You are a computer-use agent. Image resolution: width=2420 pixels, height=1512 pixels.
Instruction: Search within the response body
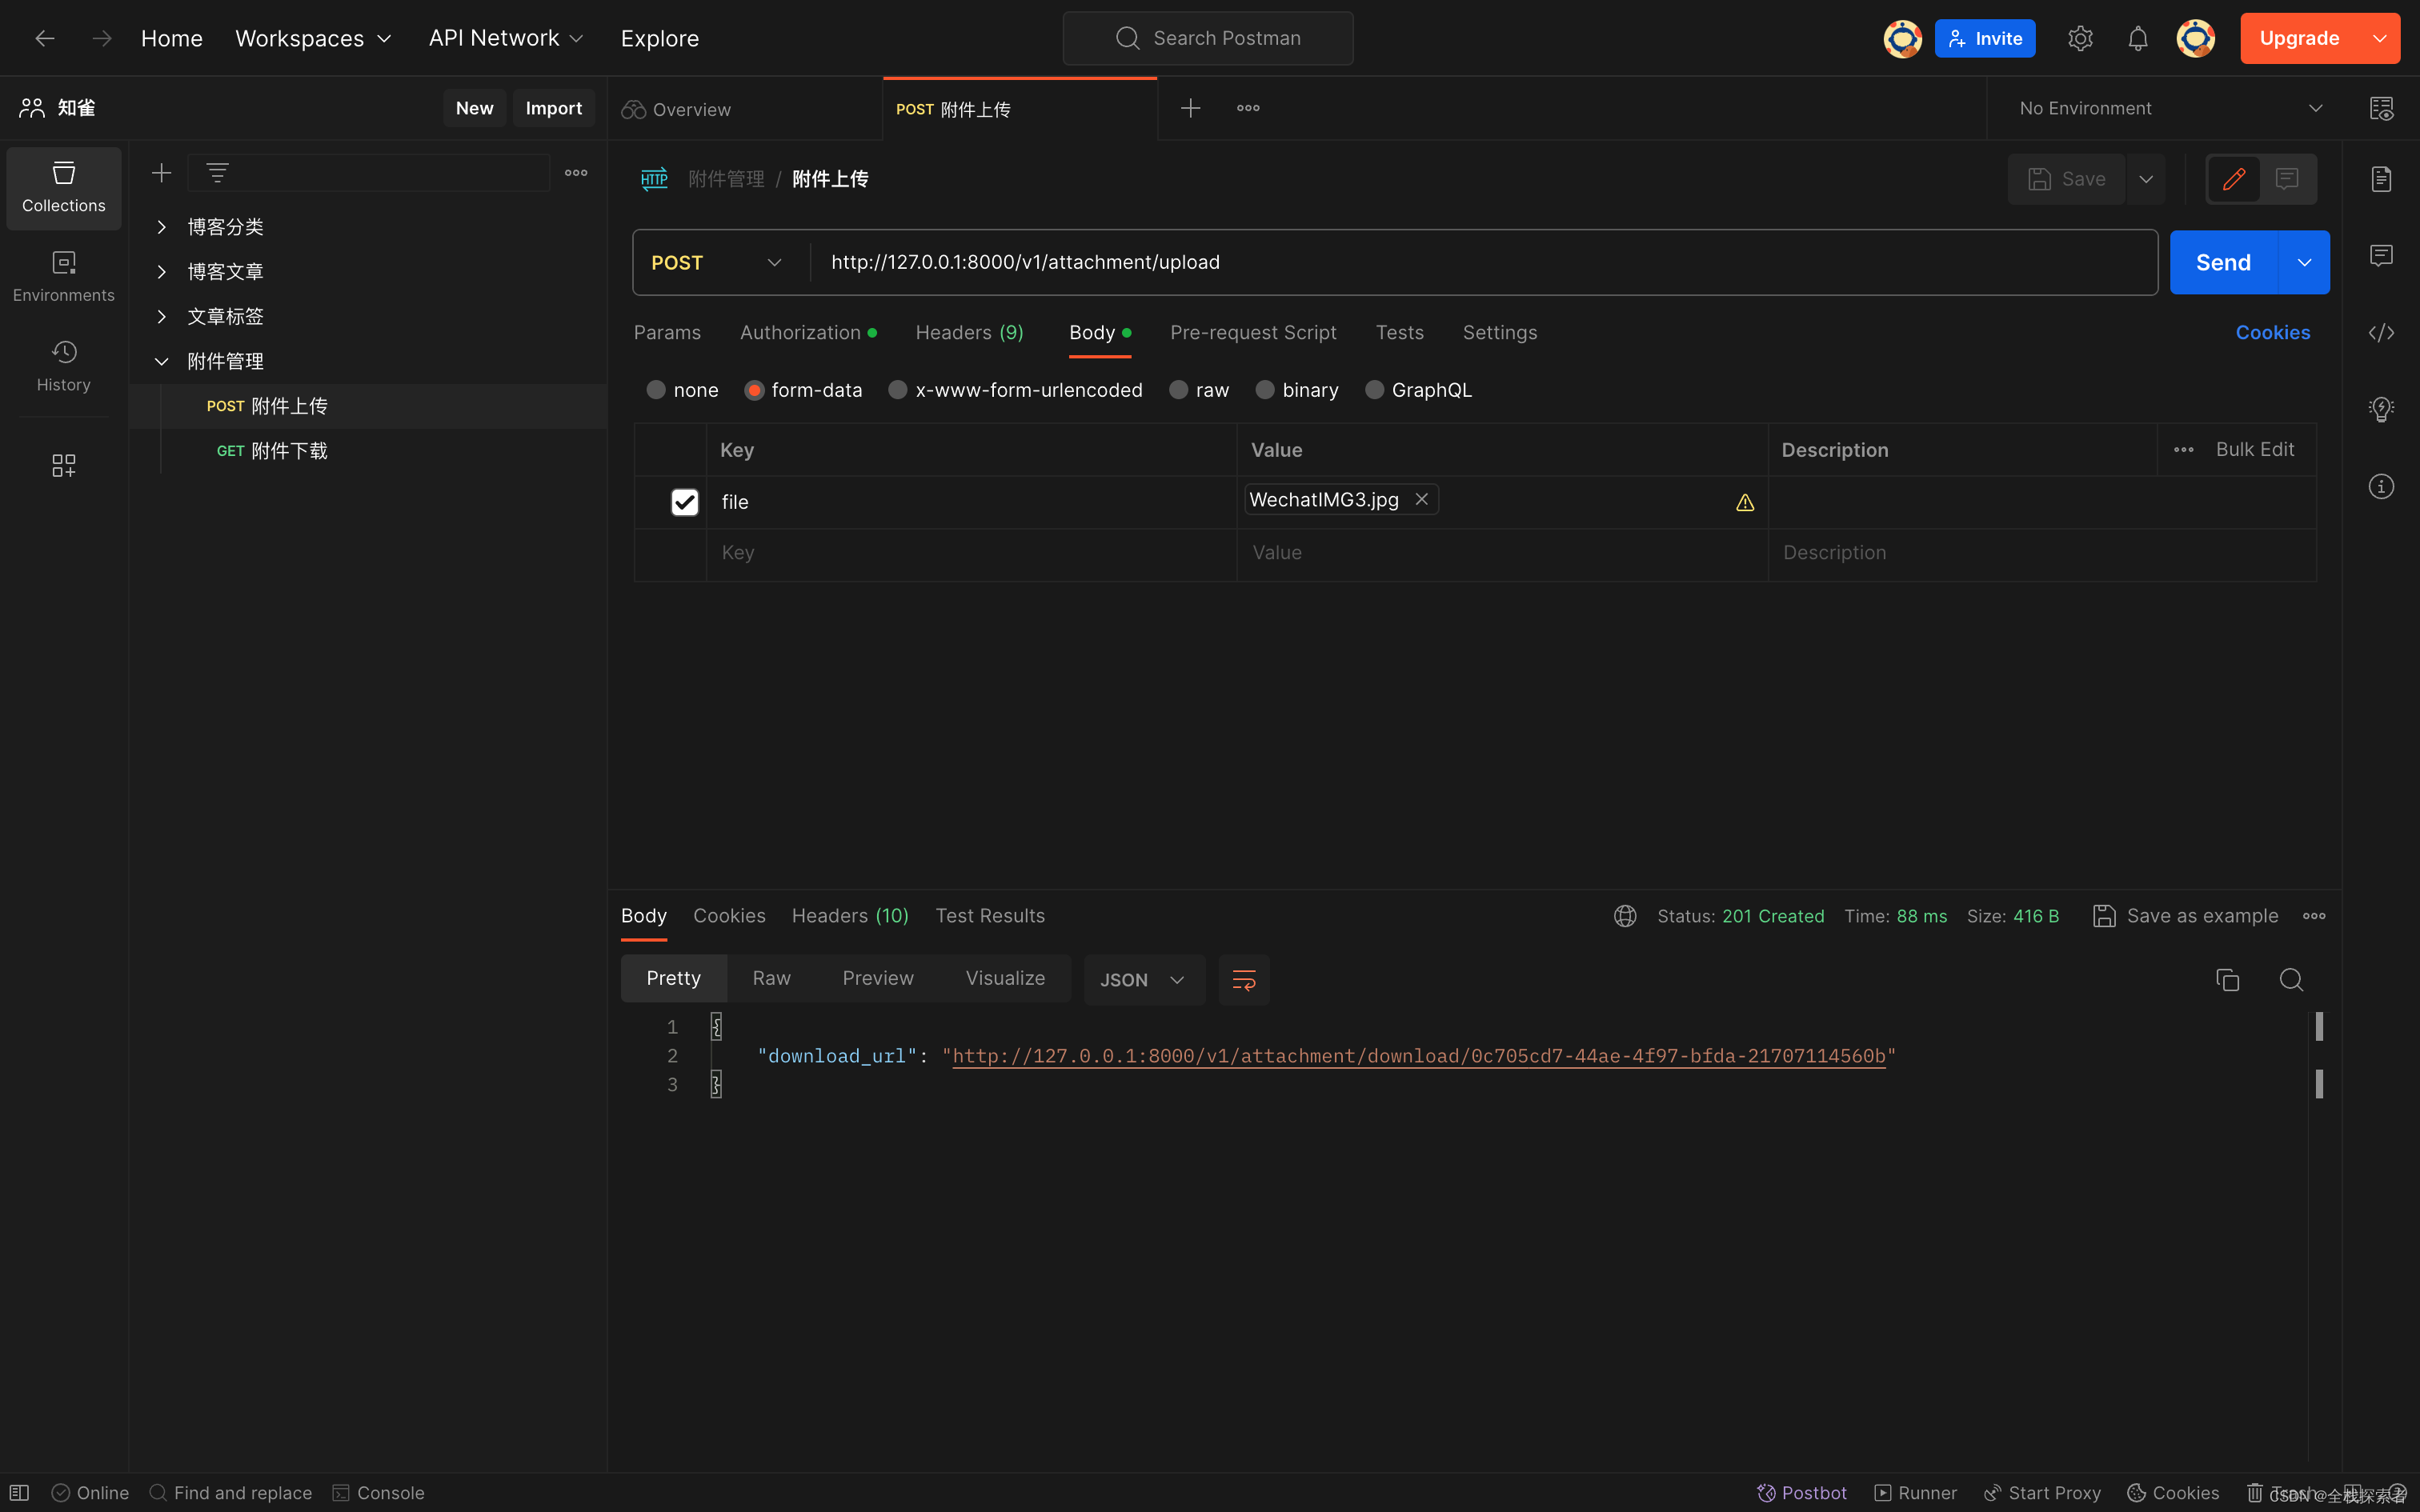coord(2291,980)
